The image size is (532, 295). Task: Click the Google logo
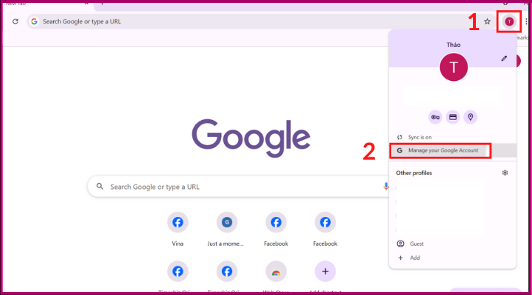point(251,138)
